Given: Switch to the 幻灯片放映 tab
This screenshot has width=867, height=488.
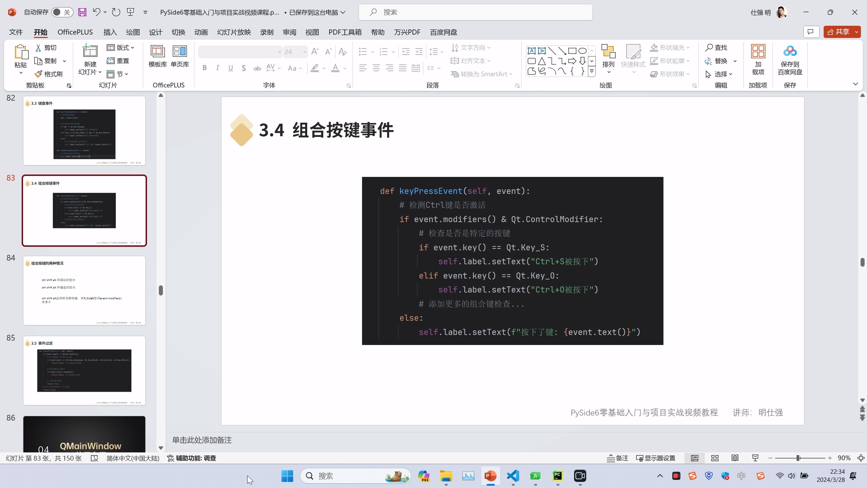Looking at the screenshot, I should tap(234, 32).
